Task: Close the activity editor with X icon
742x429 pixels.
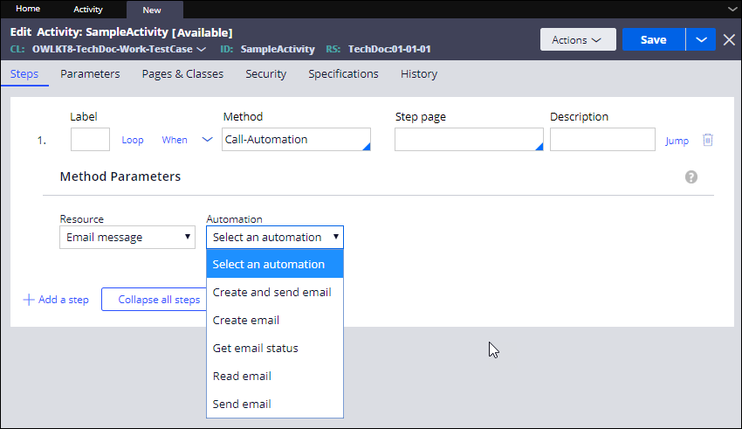Action: coord(729,39)
